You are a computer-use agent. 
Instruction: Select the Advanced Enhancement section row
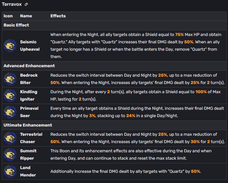coord(114,66)
